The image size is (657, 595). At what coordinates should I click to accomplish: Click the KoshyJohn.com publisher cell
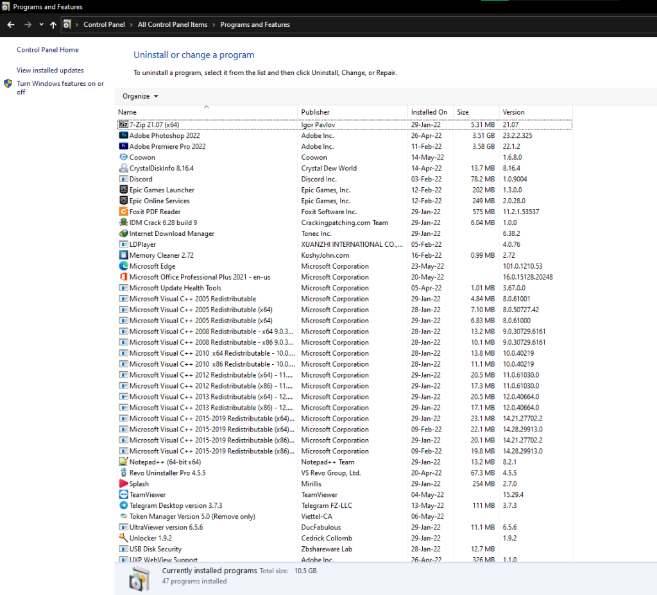click(x=325, y=255)
